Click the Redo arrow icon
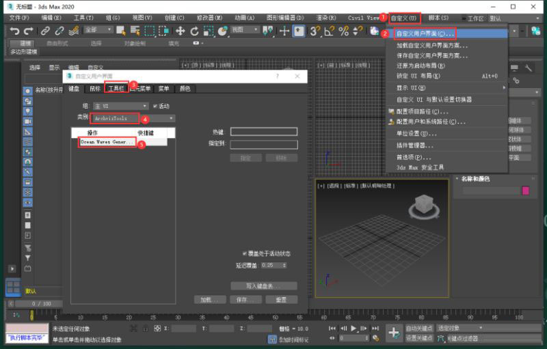 pos(29,31)
